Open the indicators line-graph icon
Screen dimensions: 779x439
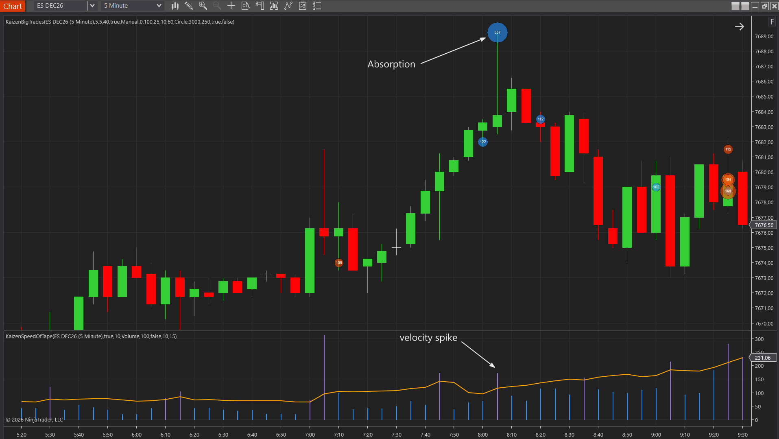point(288,6)
